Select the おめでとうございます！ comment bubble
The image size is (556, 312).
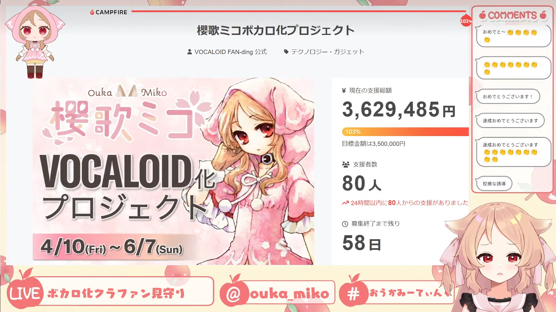point(508,96)
